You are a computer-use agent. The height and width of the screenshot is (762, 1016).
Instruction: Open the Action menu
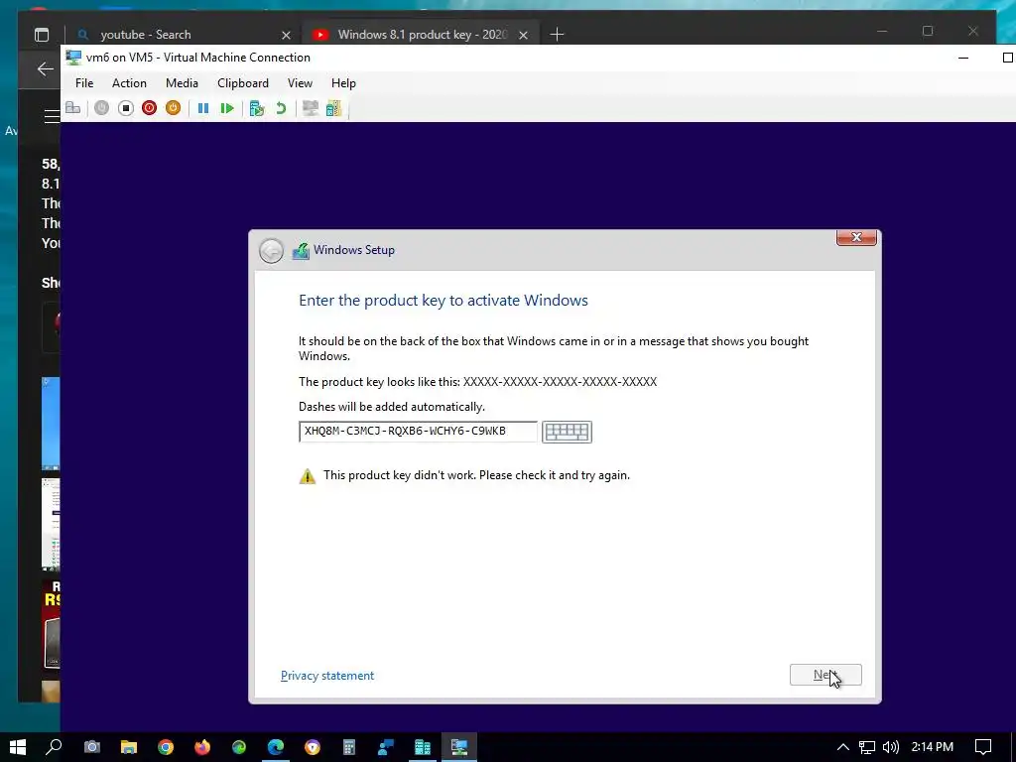129,83
